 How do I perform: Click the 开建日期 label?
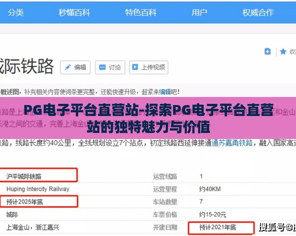[165, 227]
